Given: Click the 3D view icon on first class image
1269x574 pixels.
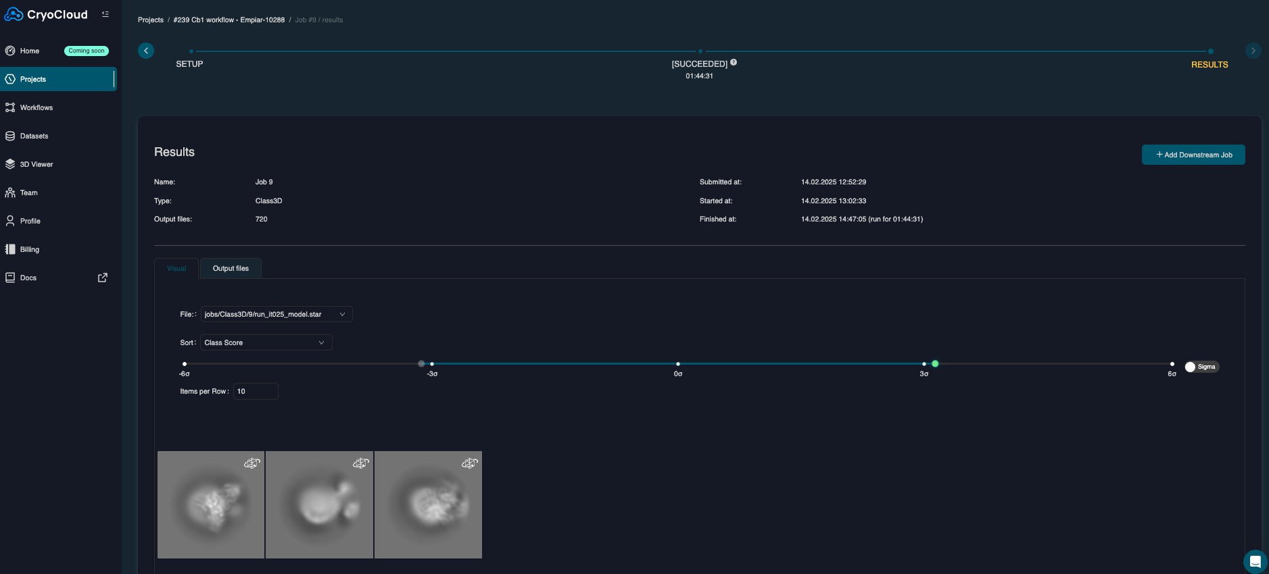Looking at the screenshot, I should pyautogui.click(x=252, y=463).
